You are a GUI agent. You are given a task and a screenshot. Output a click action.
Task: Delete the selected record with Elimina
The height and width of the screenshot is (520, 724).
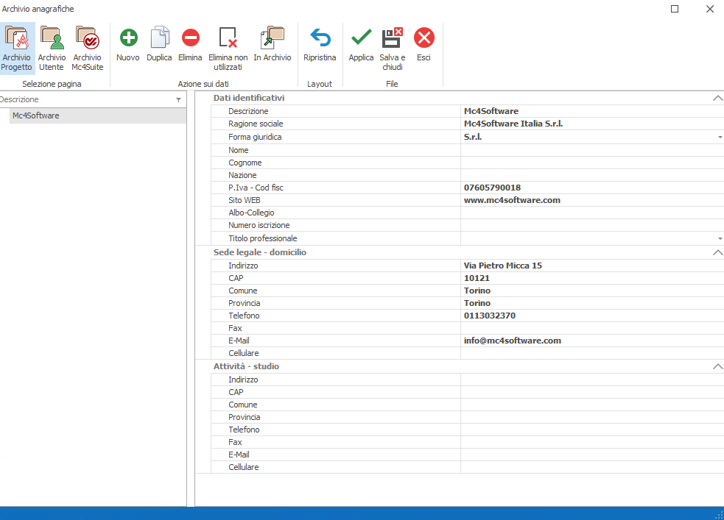[190, 44]
